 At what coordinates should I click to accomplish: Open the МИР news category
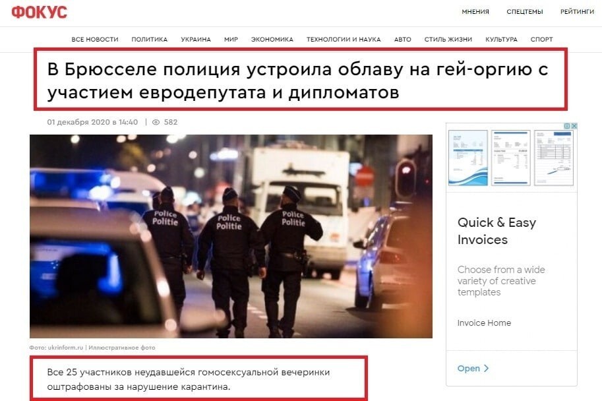(231, 39)
